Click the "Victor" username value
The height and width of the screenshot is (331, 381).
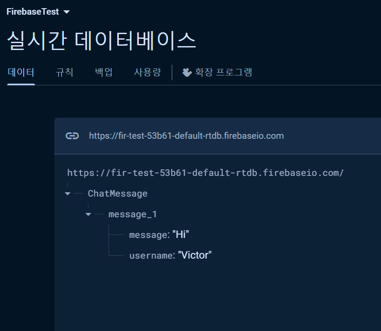pos(195,256)
